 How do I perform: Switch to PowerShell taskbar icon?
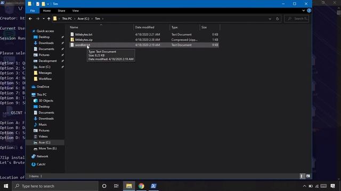coord(153,186)
